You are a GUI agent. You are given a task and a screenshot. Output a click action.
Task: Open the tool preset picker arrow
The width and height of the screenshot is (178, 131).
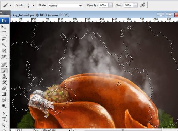click(10, 5)
